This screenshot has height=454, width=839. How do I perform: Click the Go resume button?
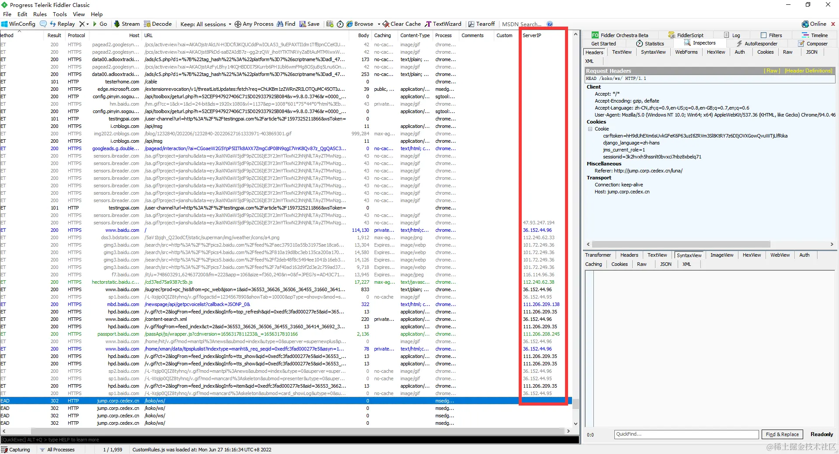tap(100, 24)
